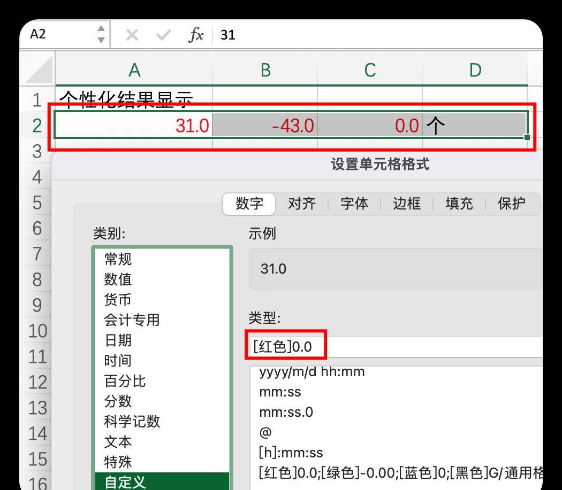Select row 5 header
The height and width of the screenshot is (490, 562).
point(37,203)
